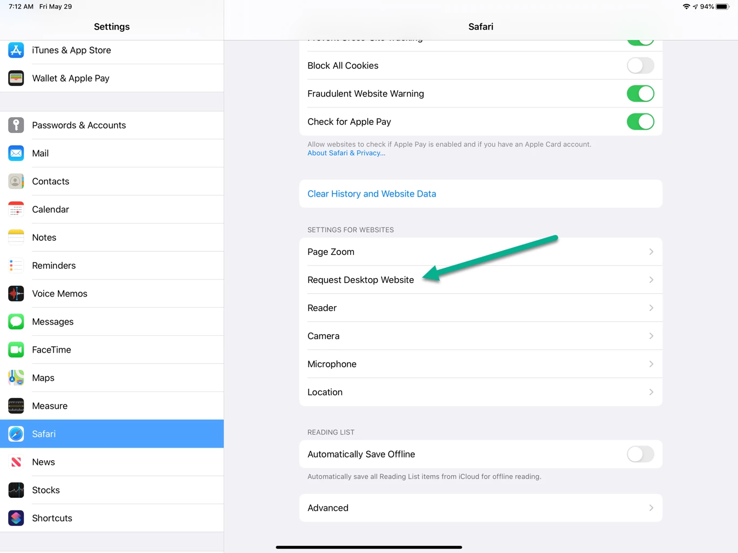Enable Automatically Save Offline switch

(x=640, y=454)
